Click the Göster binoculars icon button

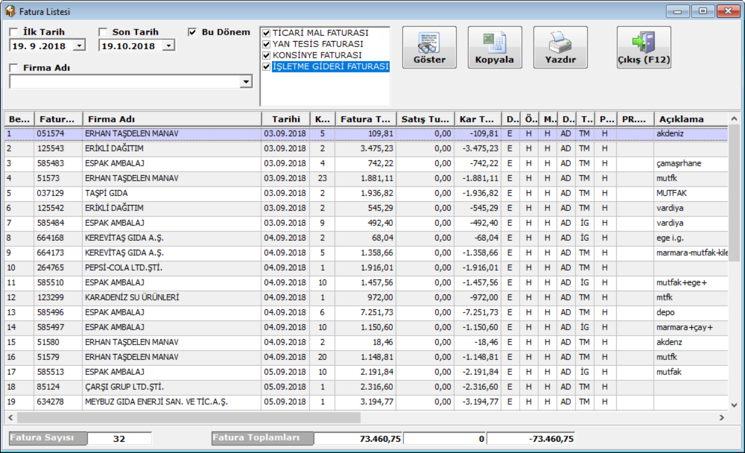[x=429, y=43]
